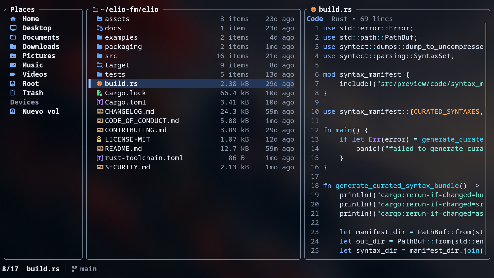
Task: Select the SECURITY.md file
Action: [191, 167]
